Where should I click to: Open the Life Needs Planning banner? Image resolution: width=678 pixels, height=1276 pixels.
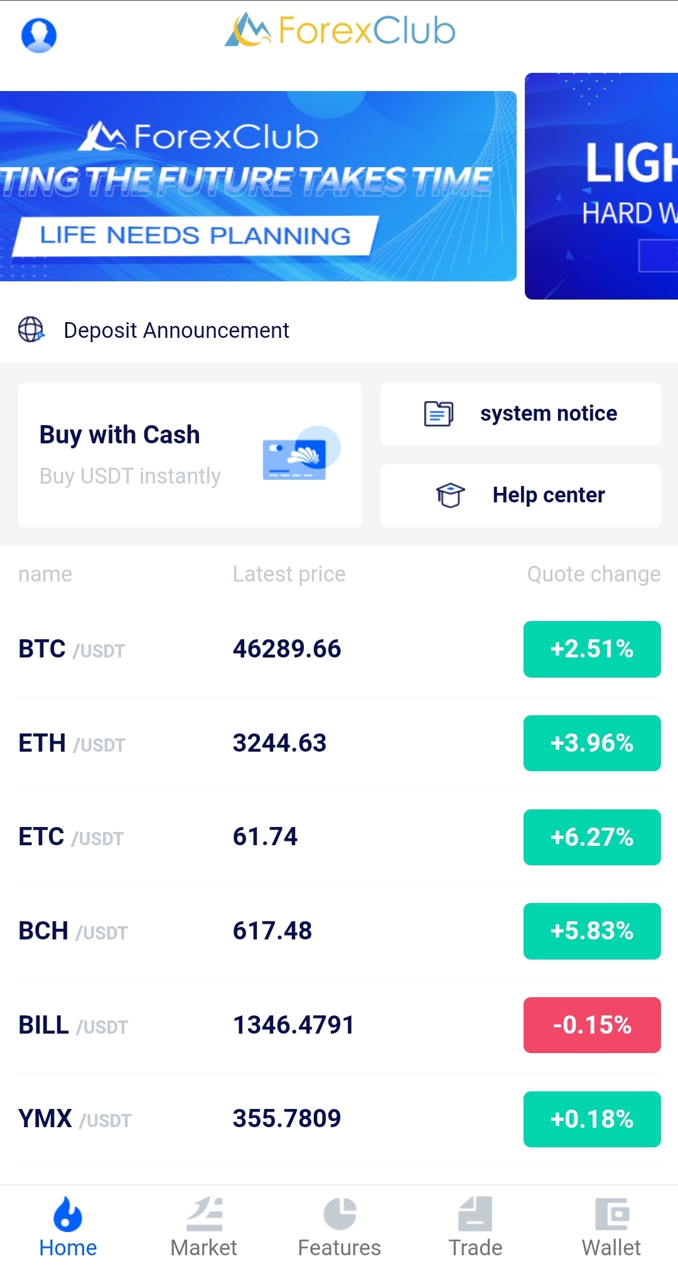coord(258,186)
